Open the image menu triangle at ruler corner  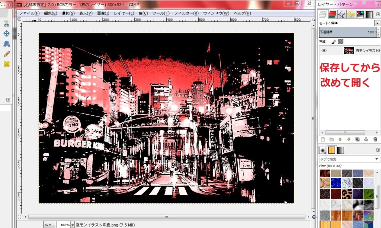coord(19,19)
